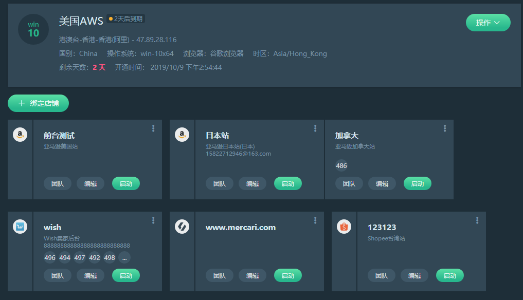Open more options for 前台测试 card
This screenshot has width=523, height=300.
[153, 128]
